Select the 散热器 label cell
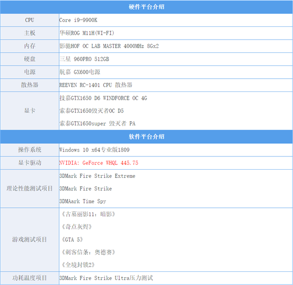 (29, 85)
